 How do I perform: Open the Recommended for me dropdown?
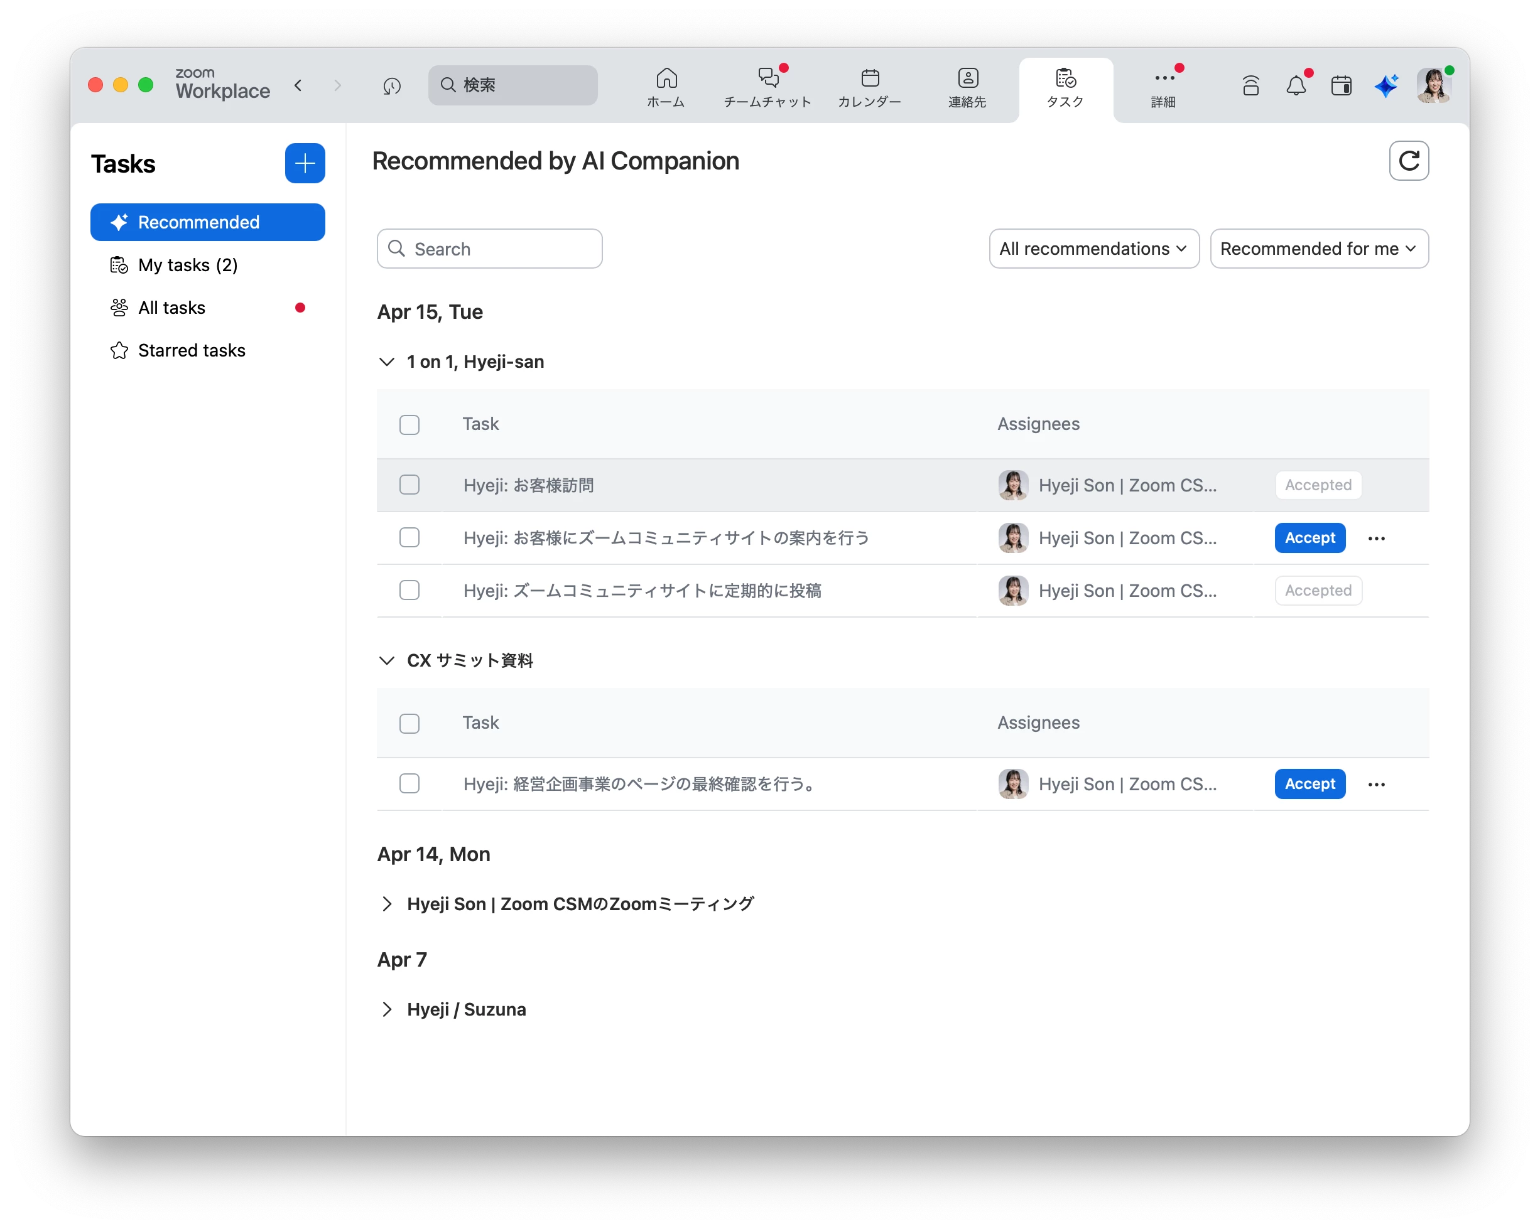pos(1318,249)
